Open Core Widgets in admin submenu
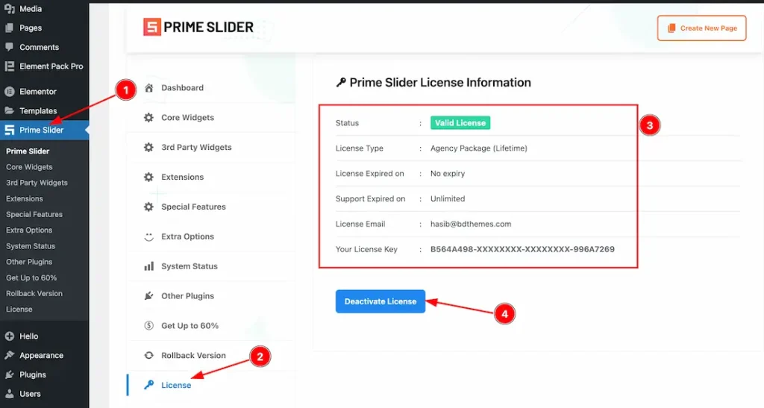 (x=29, y=167)
